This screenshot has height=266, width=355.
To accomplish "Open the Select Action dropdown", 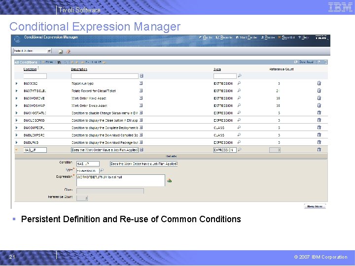I will coord(33,51).
